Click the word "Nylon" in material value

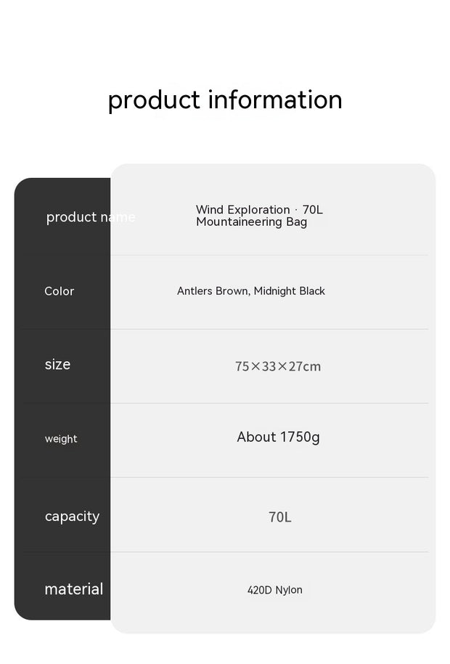coord(289,590)
